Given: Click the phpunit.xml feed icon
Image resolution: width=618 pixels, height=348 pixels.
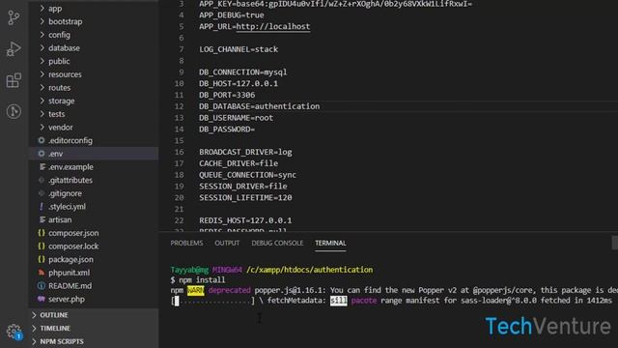Looking at the screenshot, I should coord(42,273).
